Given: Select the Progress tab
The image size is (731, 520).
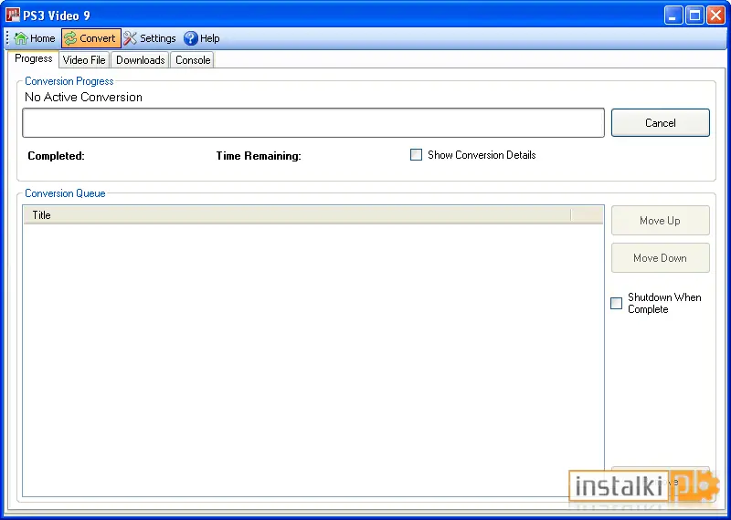Looking at the screenshot, I should coord(34,58).
